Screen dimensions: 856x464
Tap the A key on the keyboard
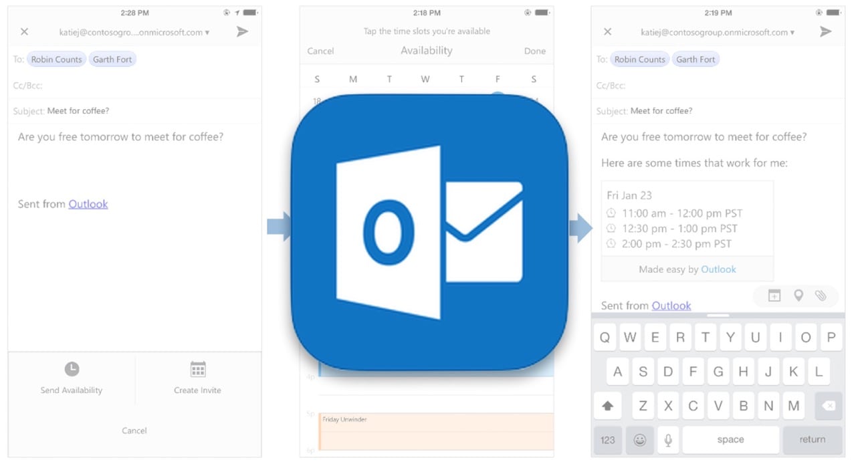pos(617,372)
